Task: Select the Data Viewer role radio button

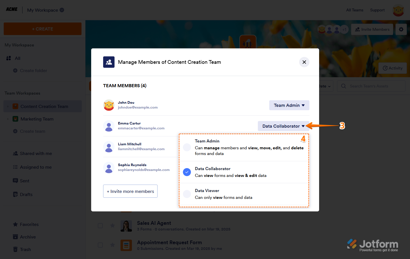Action: [187, 194]
